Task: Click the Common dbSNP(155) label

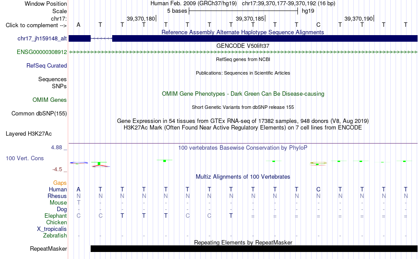Action: pos(39,114)
